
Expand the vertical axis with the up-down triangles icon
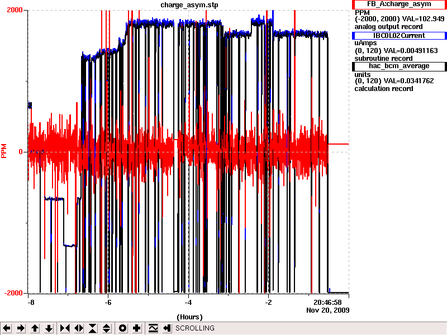(107, 328)
